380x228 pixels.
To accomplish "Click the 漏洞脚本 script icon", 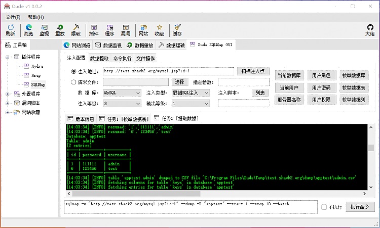I will tap(17, 103).
